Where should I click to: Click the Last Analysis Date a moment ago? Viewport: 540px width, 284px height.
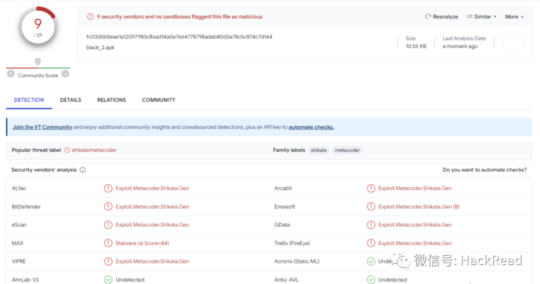(460, 46)
